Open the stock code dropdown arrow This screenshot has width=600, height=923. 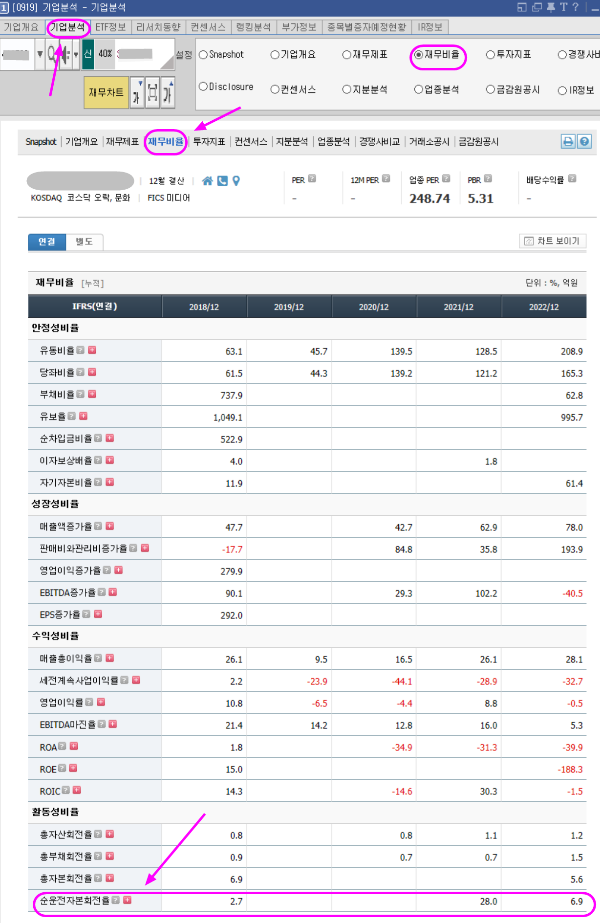(x=40, y=54)
